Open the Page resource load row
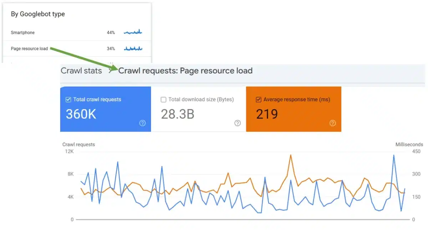The image size is (428, 230). point(77,48)
